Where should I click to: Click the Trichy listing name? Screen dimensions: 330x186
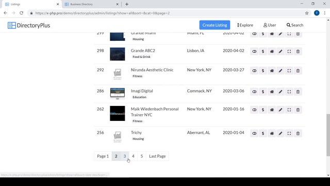136,133
